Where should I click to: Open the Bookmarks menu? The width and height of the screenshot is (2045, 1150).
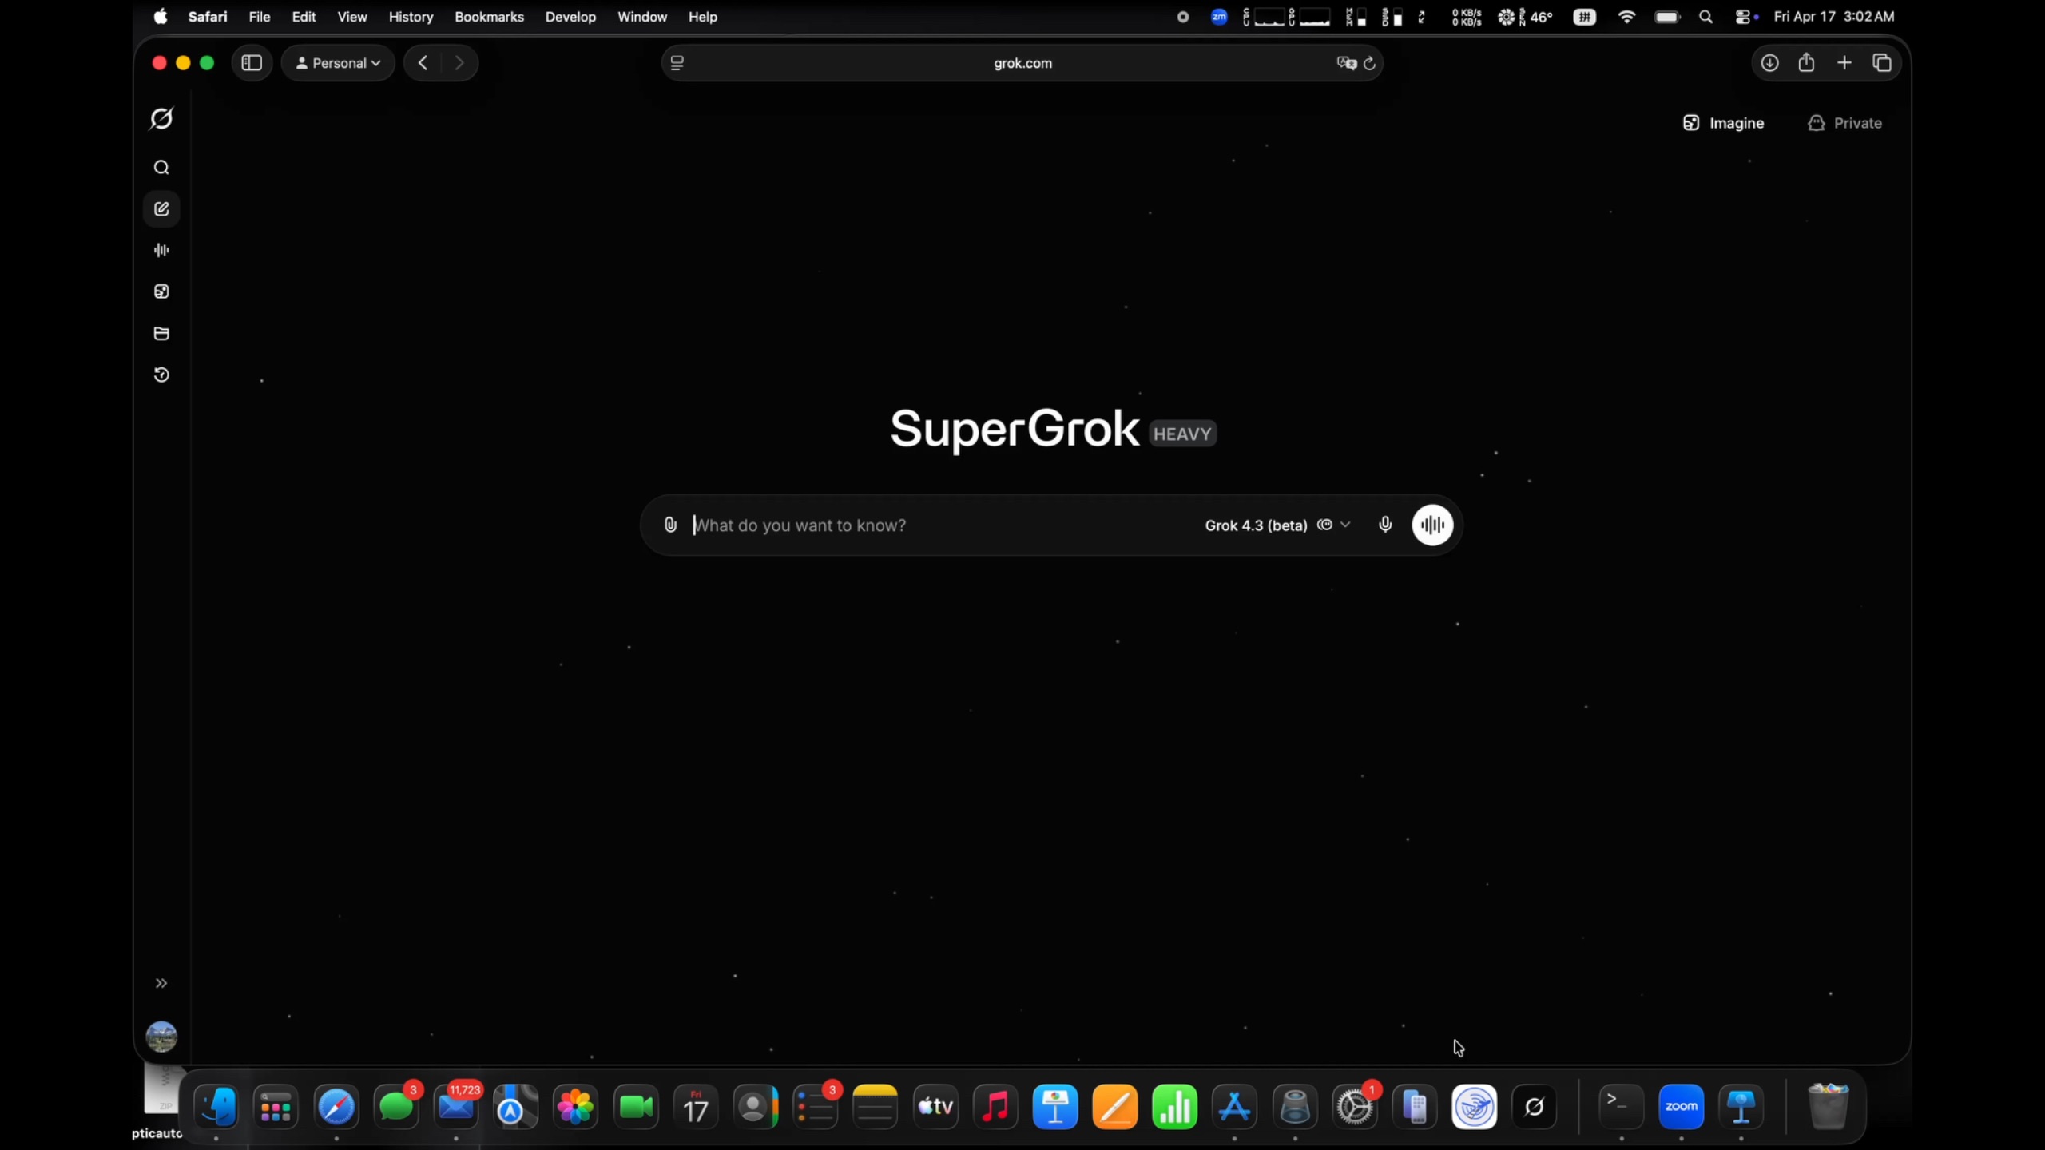(489, 17)
